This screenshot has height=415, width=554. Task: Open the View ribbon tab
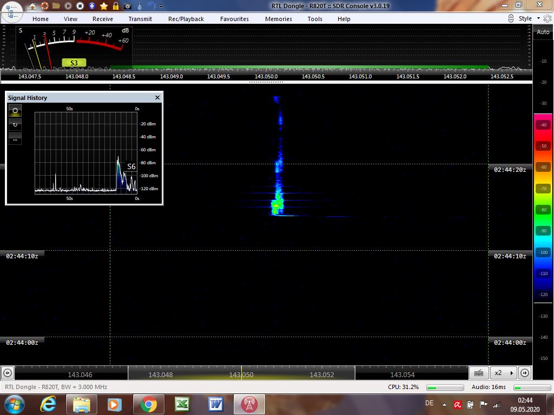coord(70,19)
